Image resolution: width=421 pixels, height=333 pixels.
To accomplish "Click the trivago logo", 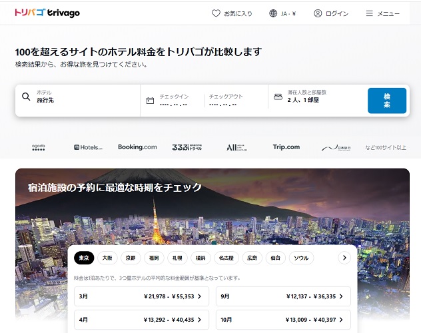I will [x=47, y=13].
